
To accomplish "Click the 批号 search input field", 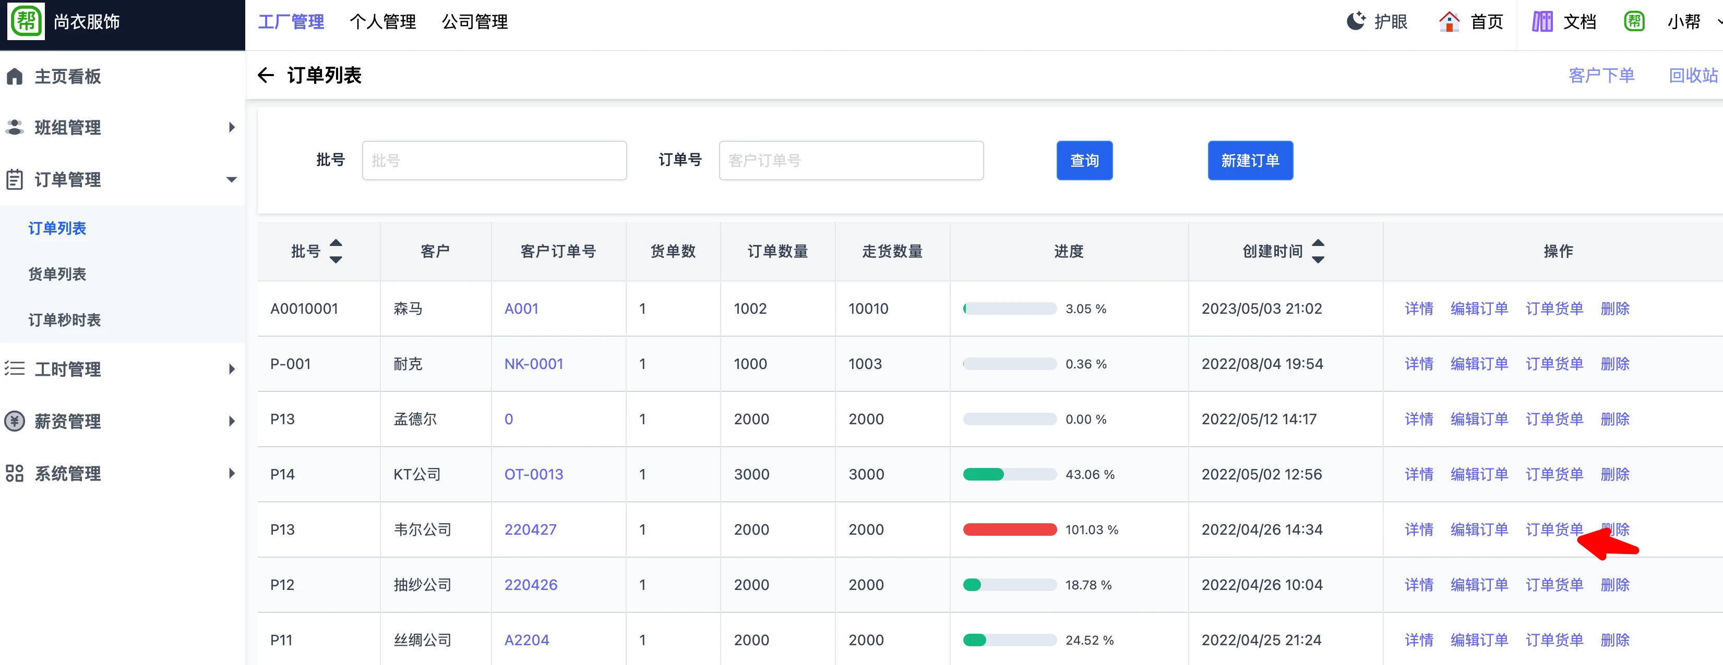I will tap(494, 161).
